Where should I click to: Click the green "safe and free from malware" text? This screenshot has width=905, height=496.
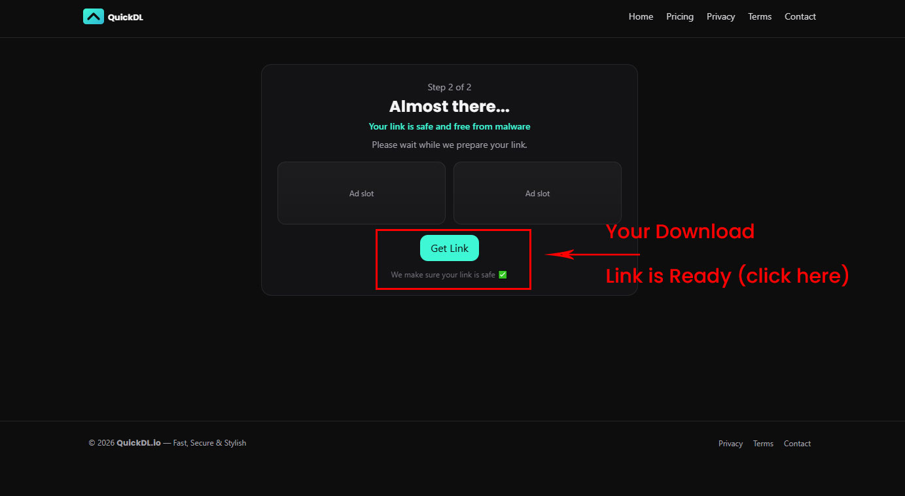pos(450,126)
